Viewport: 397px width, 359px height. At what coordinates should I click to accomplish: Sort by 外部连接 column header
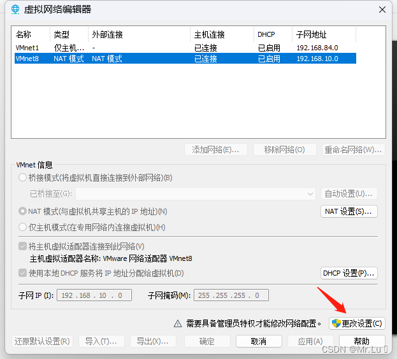140,34
